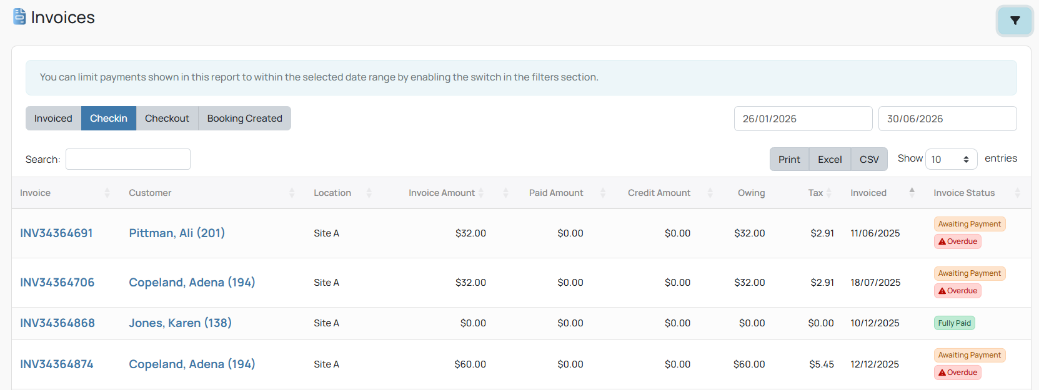Click Awaiting Payment badge for INV34364874
The image size is (1039, 390).
click(970, 355)
